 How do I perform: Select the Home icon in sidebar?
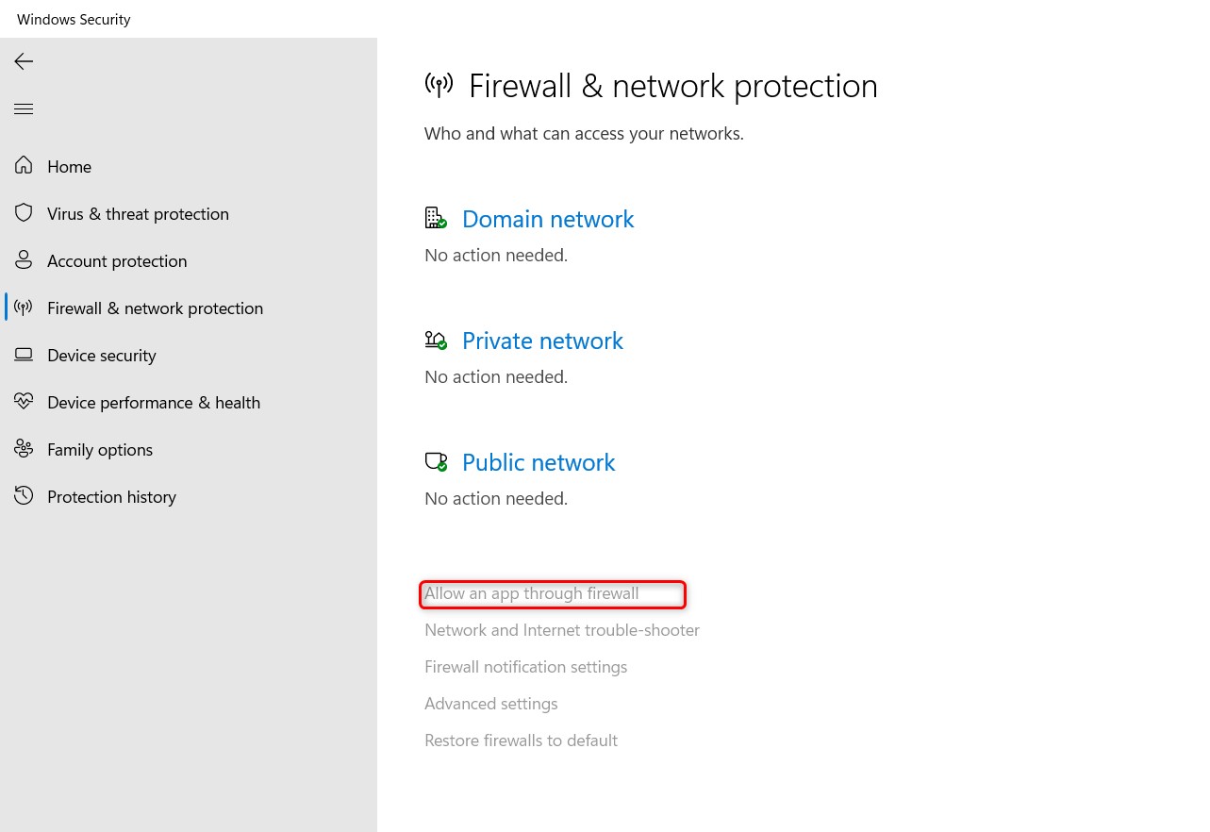[24, 165]
